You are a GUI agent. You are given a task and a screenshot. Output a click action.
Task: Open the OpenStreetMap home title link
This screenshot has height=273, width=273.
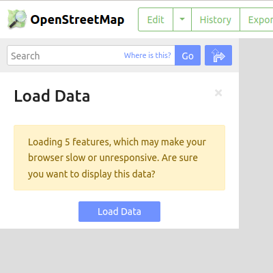77,20
